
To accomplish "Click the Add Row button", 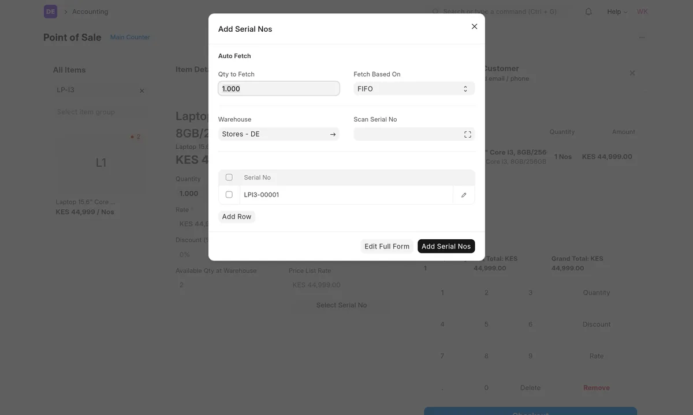I will (x=237, y=217).
